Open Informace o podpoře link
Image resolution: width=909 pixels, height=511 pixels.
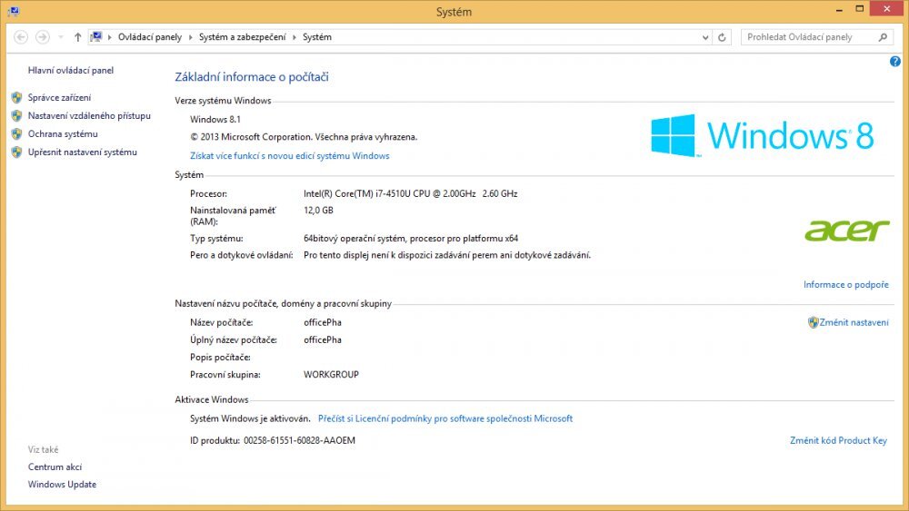(845, 285)
